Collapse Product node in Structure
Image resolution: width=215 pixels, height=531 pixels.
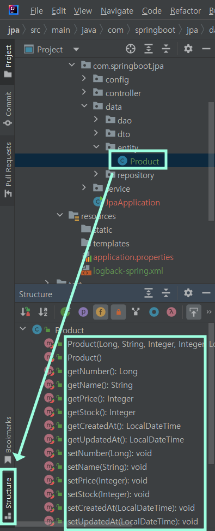[23, 329]
